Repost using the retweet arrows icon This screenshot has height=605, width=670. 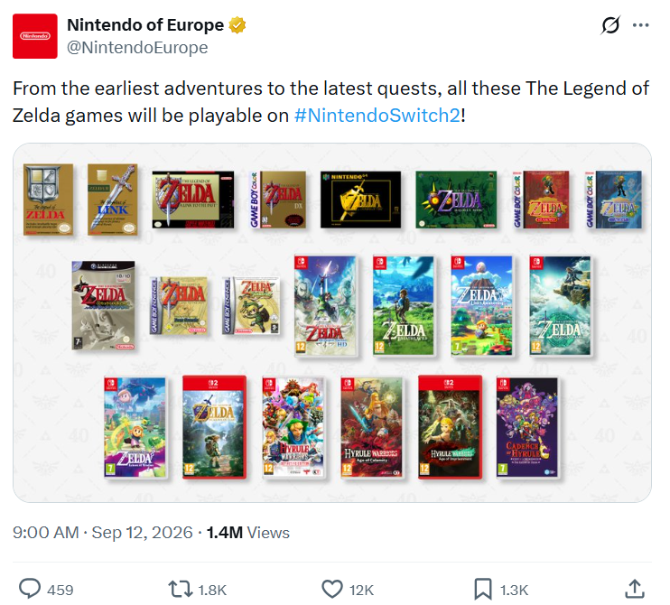pyautogui.click(x=181, y=589)
